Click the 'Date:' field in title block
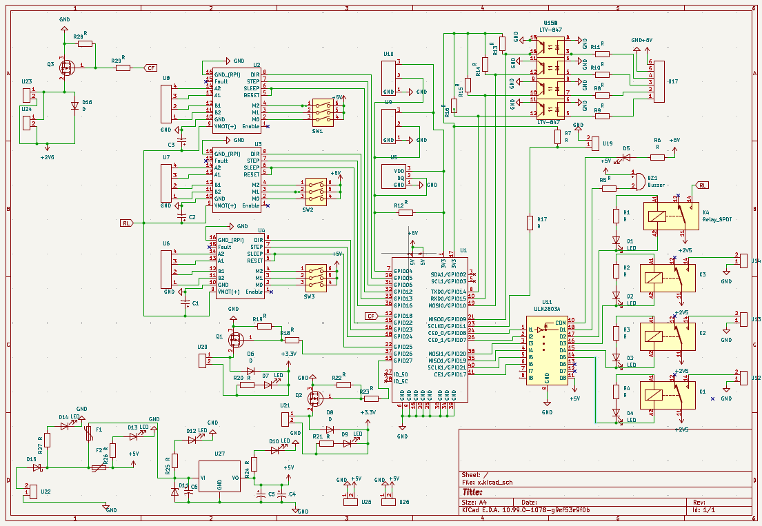The width and height of the screenshot is (762, 526). point(529,503)
